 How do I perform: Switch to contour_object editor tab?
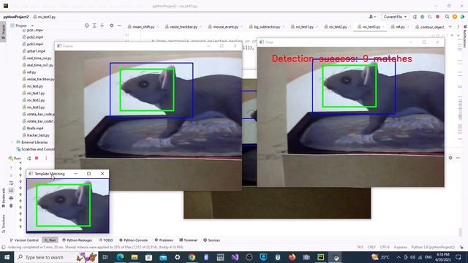[x=430, y=27]
